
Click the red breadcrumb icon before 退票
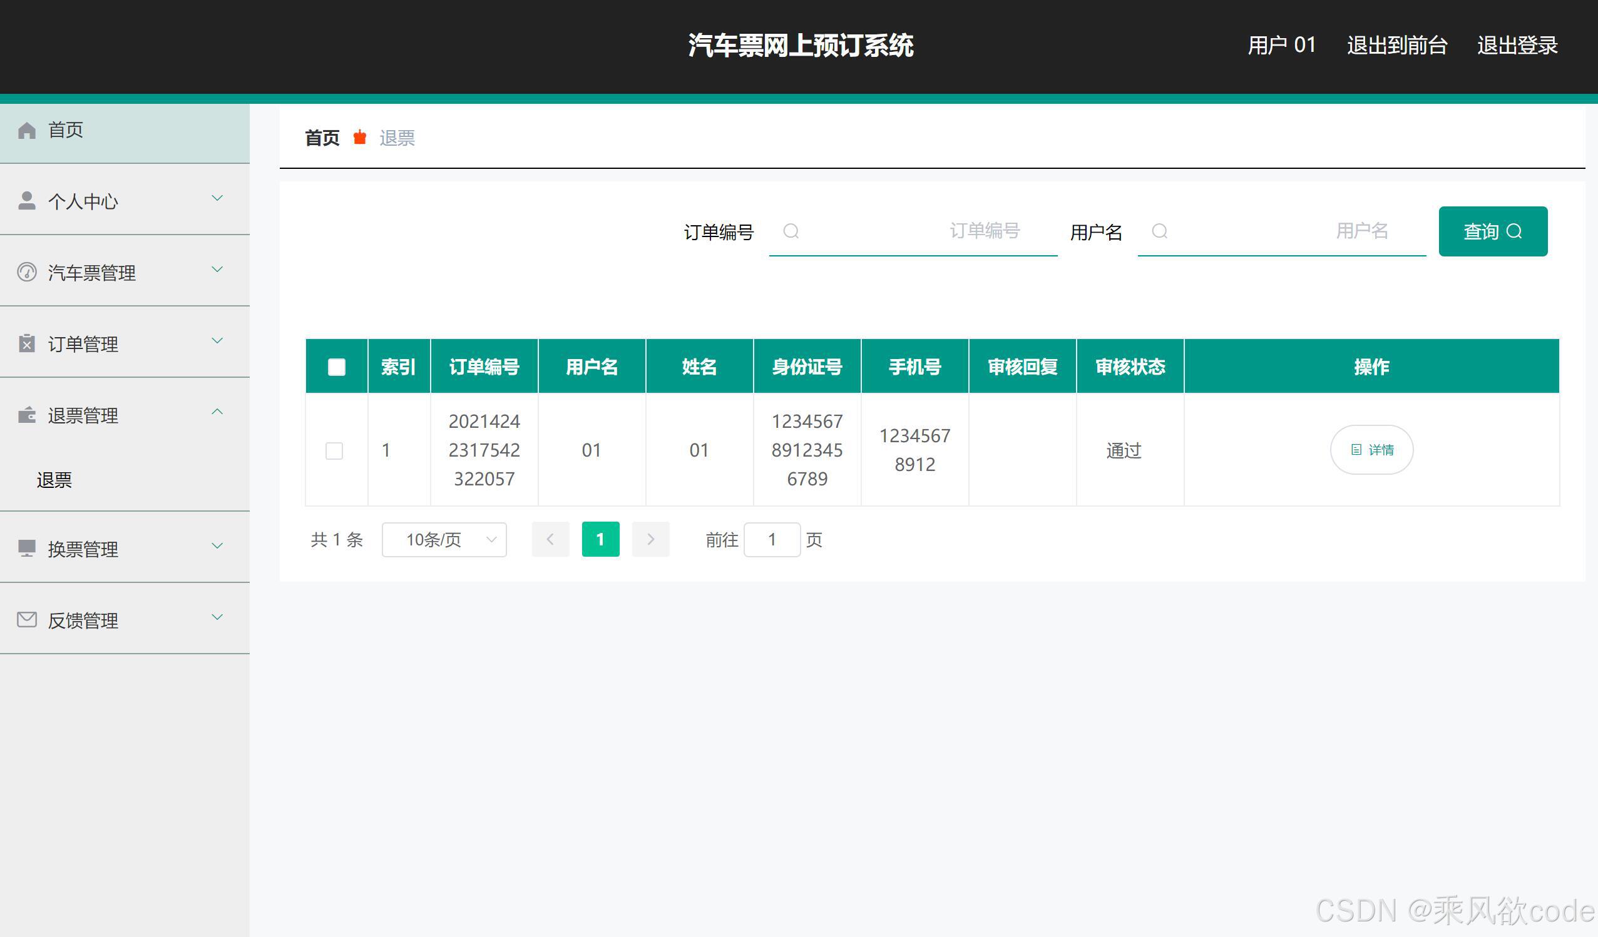click(x=360, y=137)
